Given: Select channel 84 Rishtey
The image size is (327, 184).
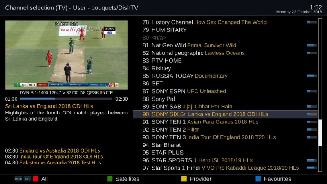Looking at the screenshot, I should pos(225,68).
